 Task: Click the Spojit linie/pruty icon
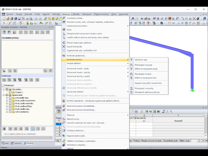64,47
